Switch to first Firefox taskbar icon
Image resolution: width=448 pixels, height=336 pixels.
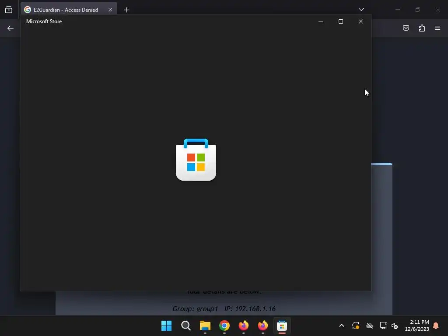pos(244,325)
